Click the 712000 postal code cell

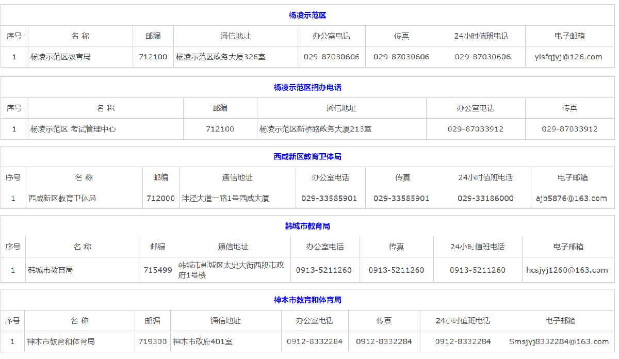tap(160, 198)
